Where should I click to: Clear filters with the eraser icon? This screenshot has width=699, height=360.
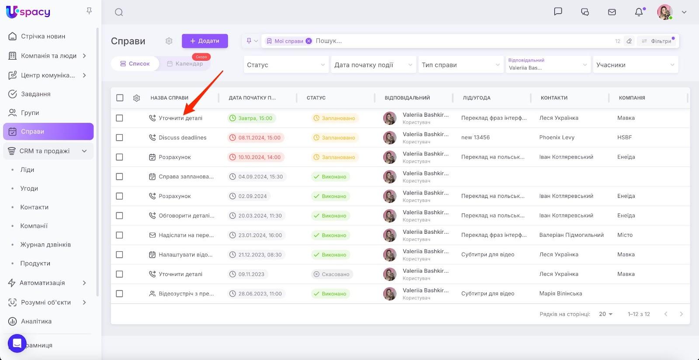click(x=629, y=41)
